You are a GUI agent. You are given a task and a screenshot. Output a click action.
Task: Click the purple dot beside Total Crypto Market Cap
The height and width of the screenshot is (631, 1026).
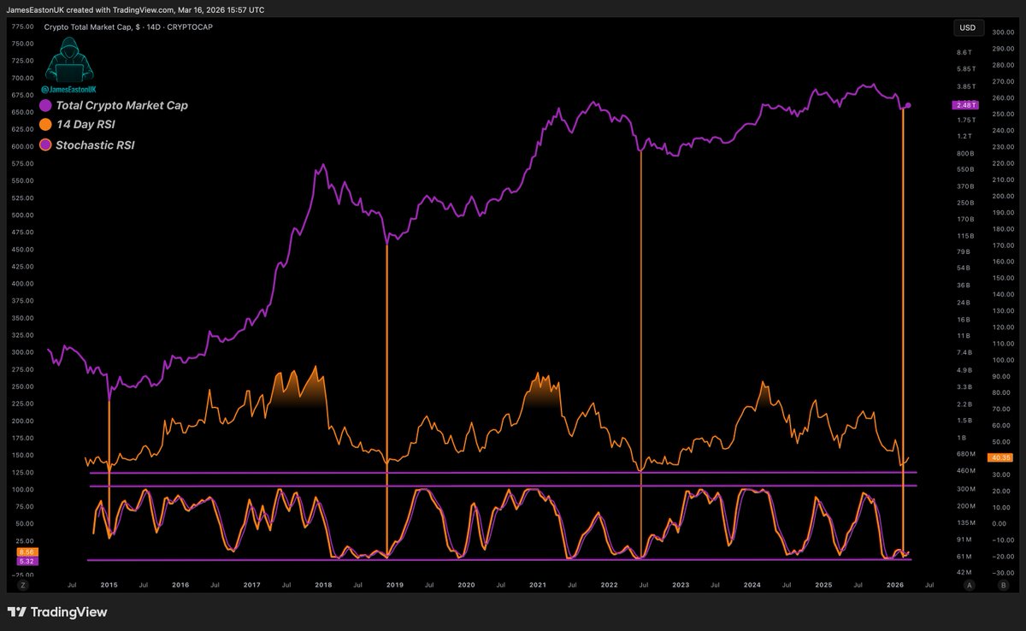pos(46,105)
